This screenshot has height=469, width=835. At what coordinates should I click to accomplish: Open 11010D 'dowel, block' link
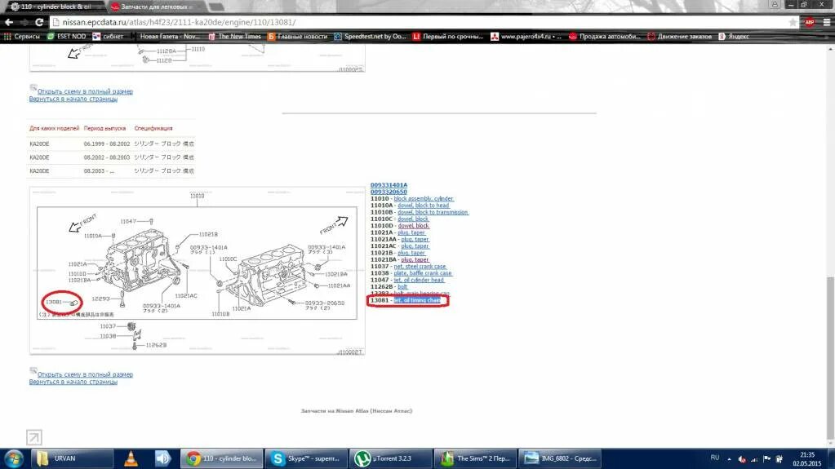coord(413,226)
